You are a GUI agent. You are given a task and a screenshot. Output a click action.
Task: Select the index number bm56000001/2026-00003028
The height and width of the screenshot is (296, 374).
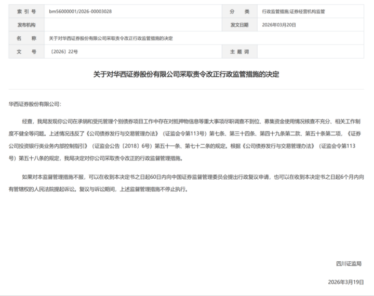(x=80, y=11)
